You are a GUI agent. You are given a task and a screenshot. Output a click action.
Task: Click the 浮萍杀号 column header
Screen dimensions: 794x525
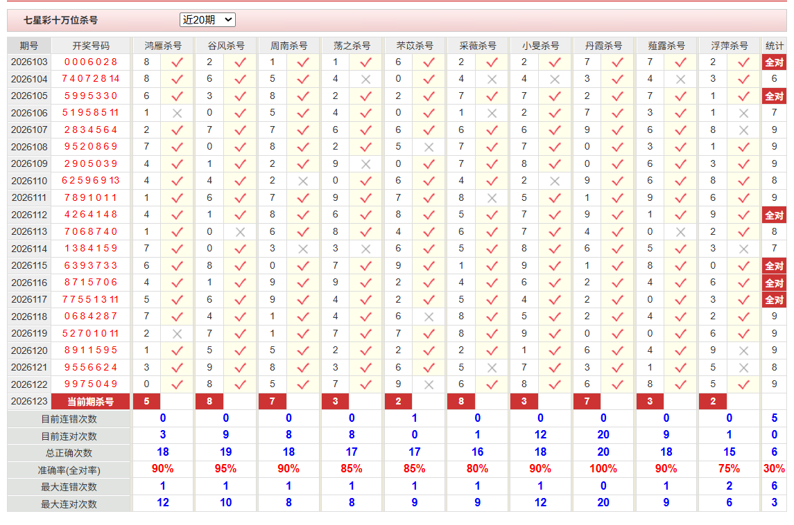[x=730, y=46]
